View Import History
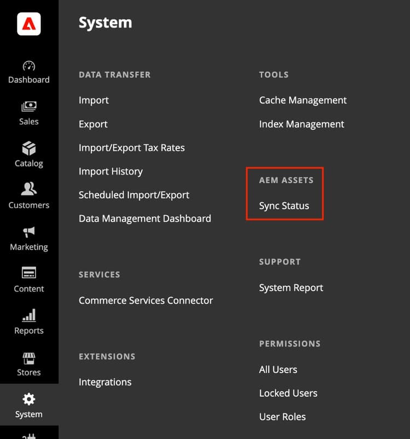Screen dimensions: 410x439 111,171
